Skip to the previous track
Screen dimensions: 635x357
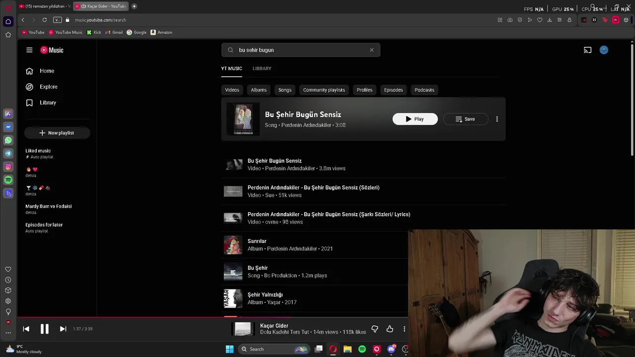(x=26, y=329)
